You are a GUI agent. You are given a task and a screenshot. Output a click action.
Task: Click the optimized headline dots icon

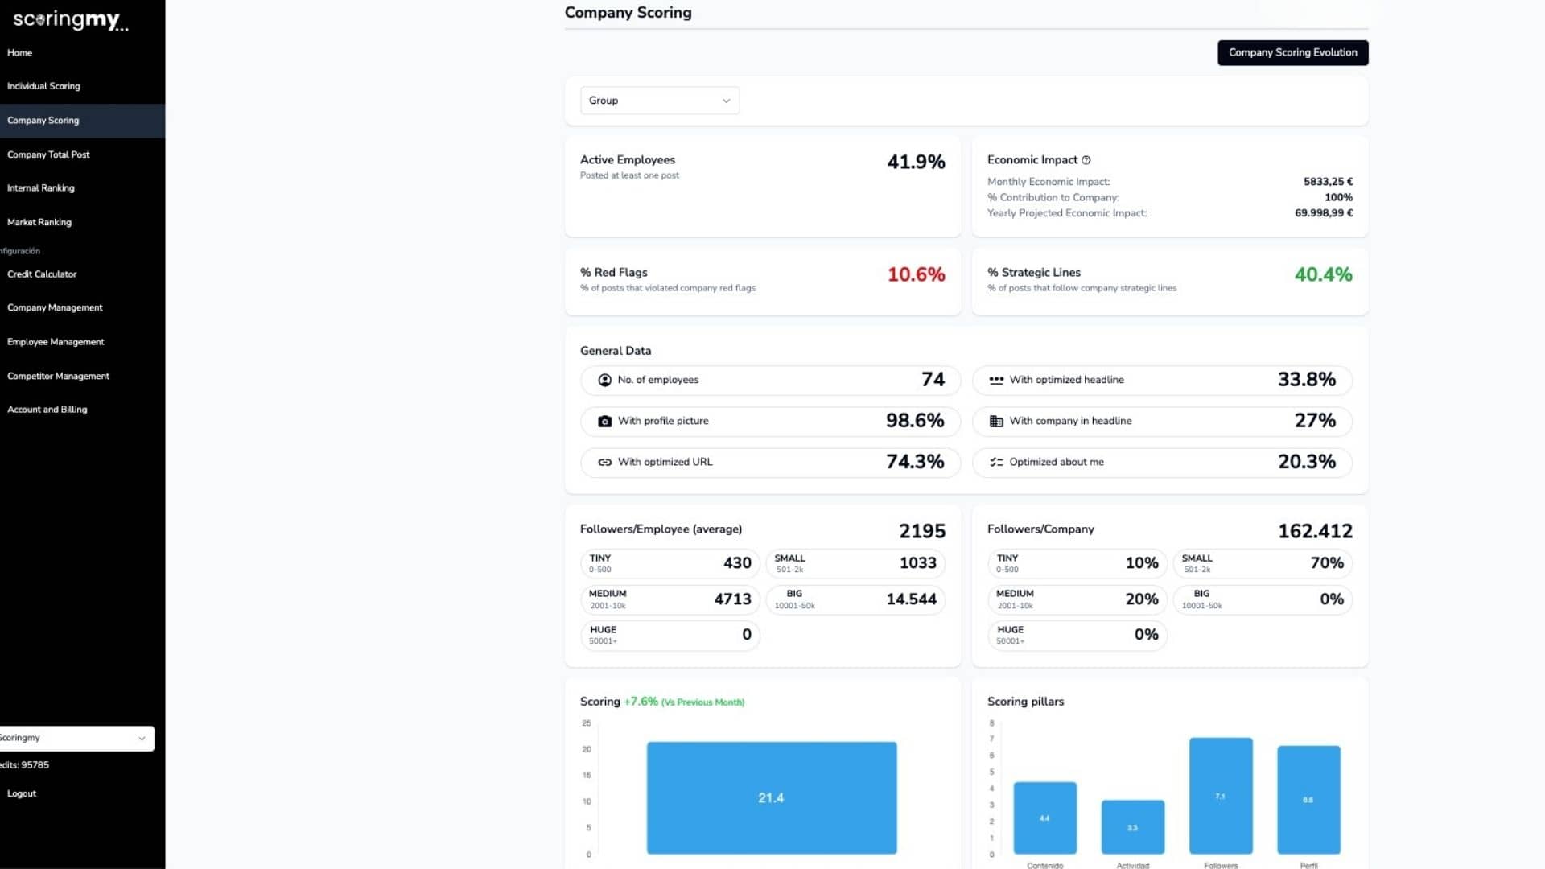(x=996, y=380)
